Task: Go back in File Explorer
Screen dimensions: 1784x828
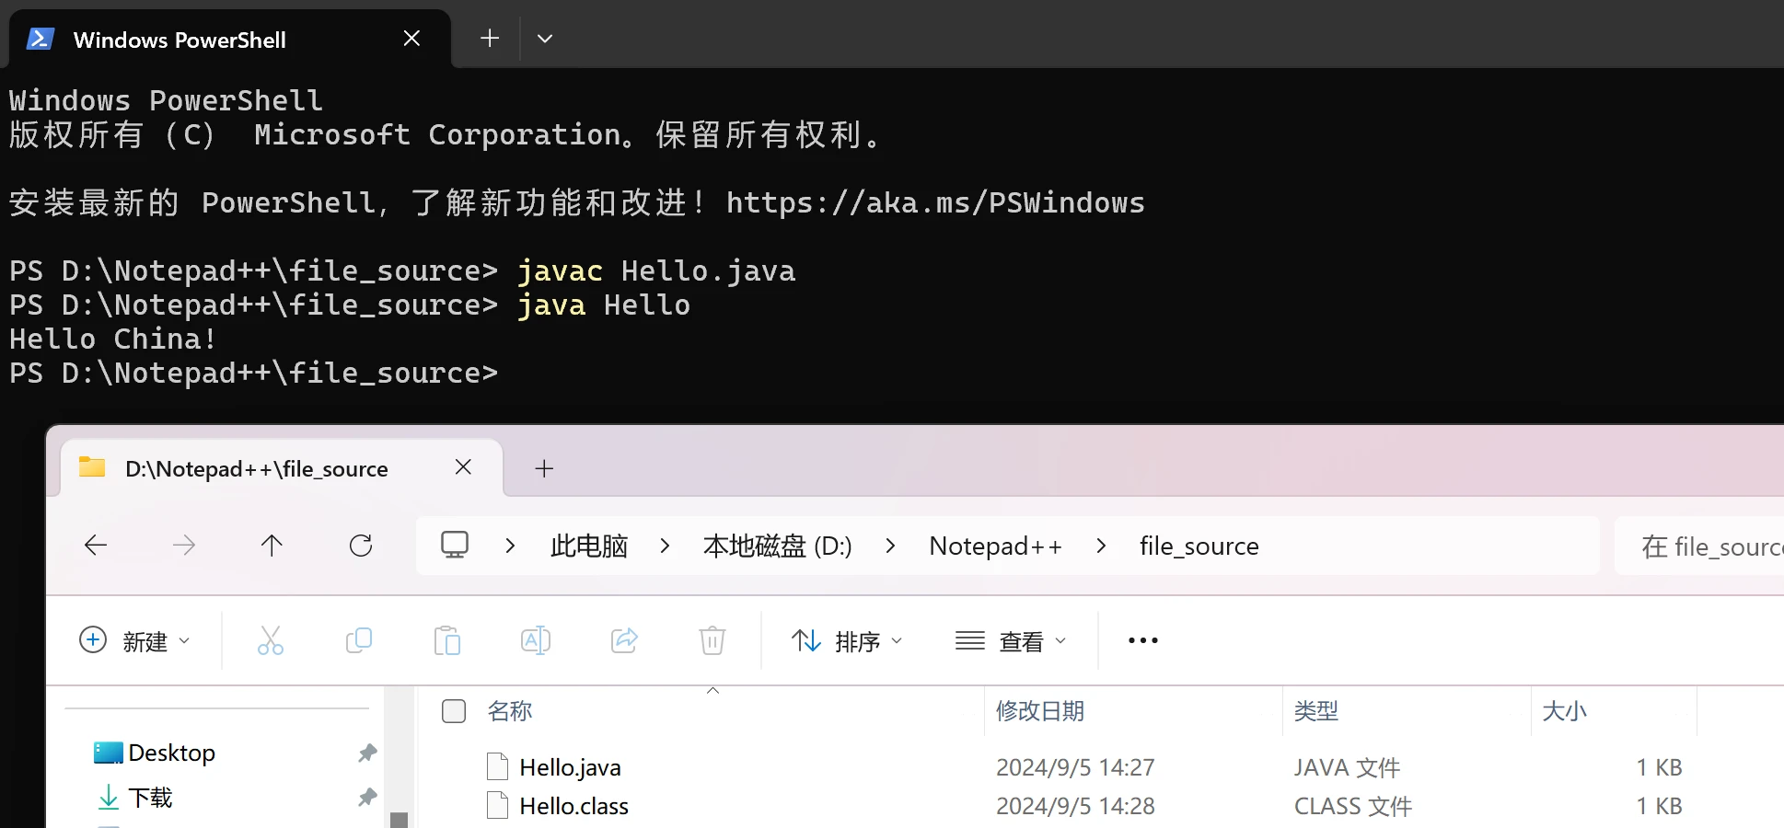Action: (96, 546)
